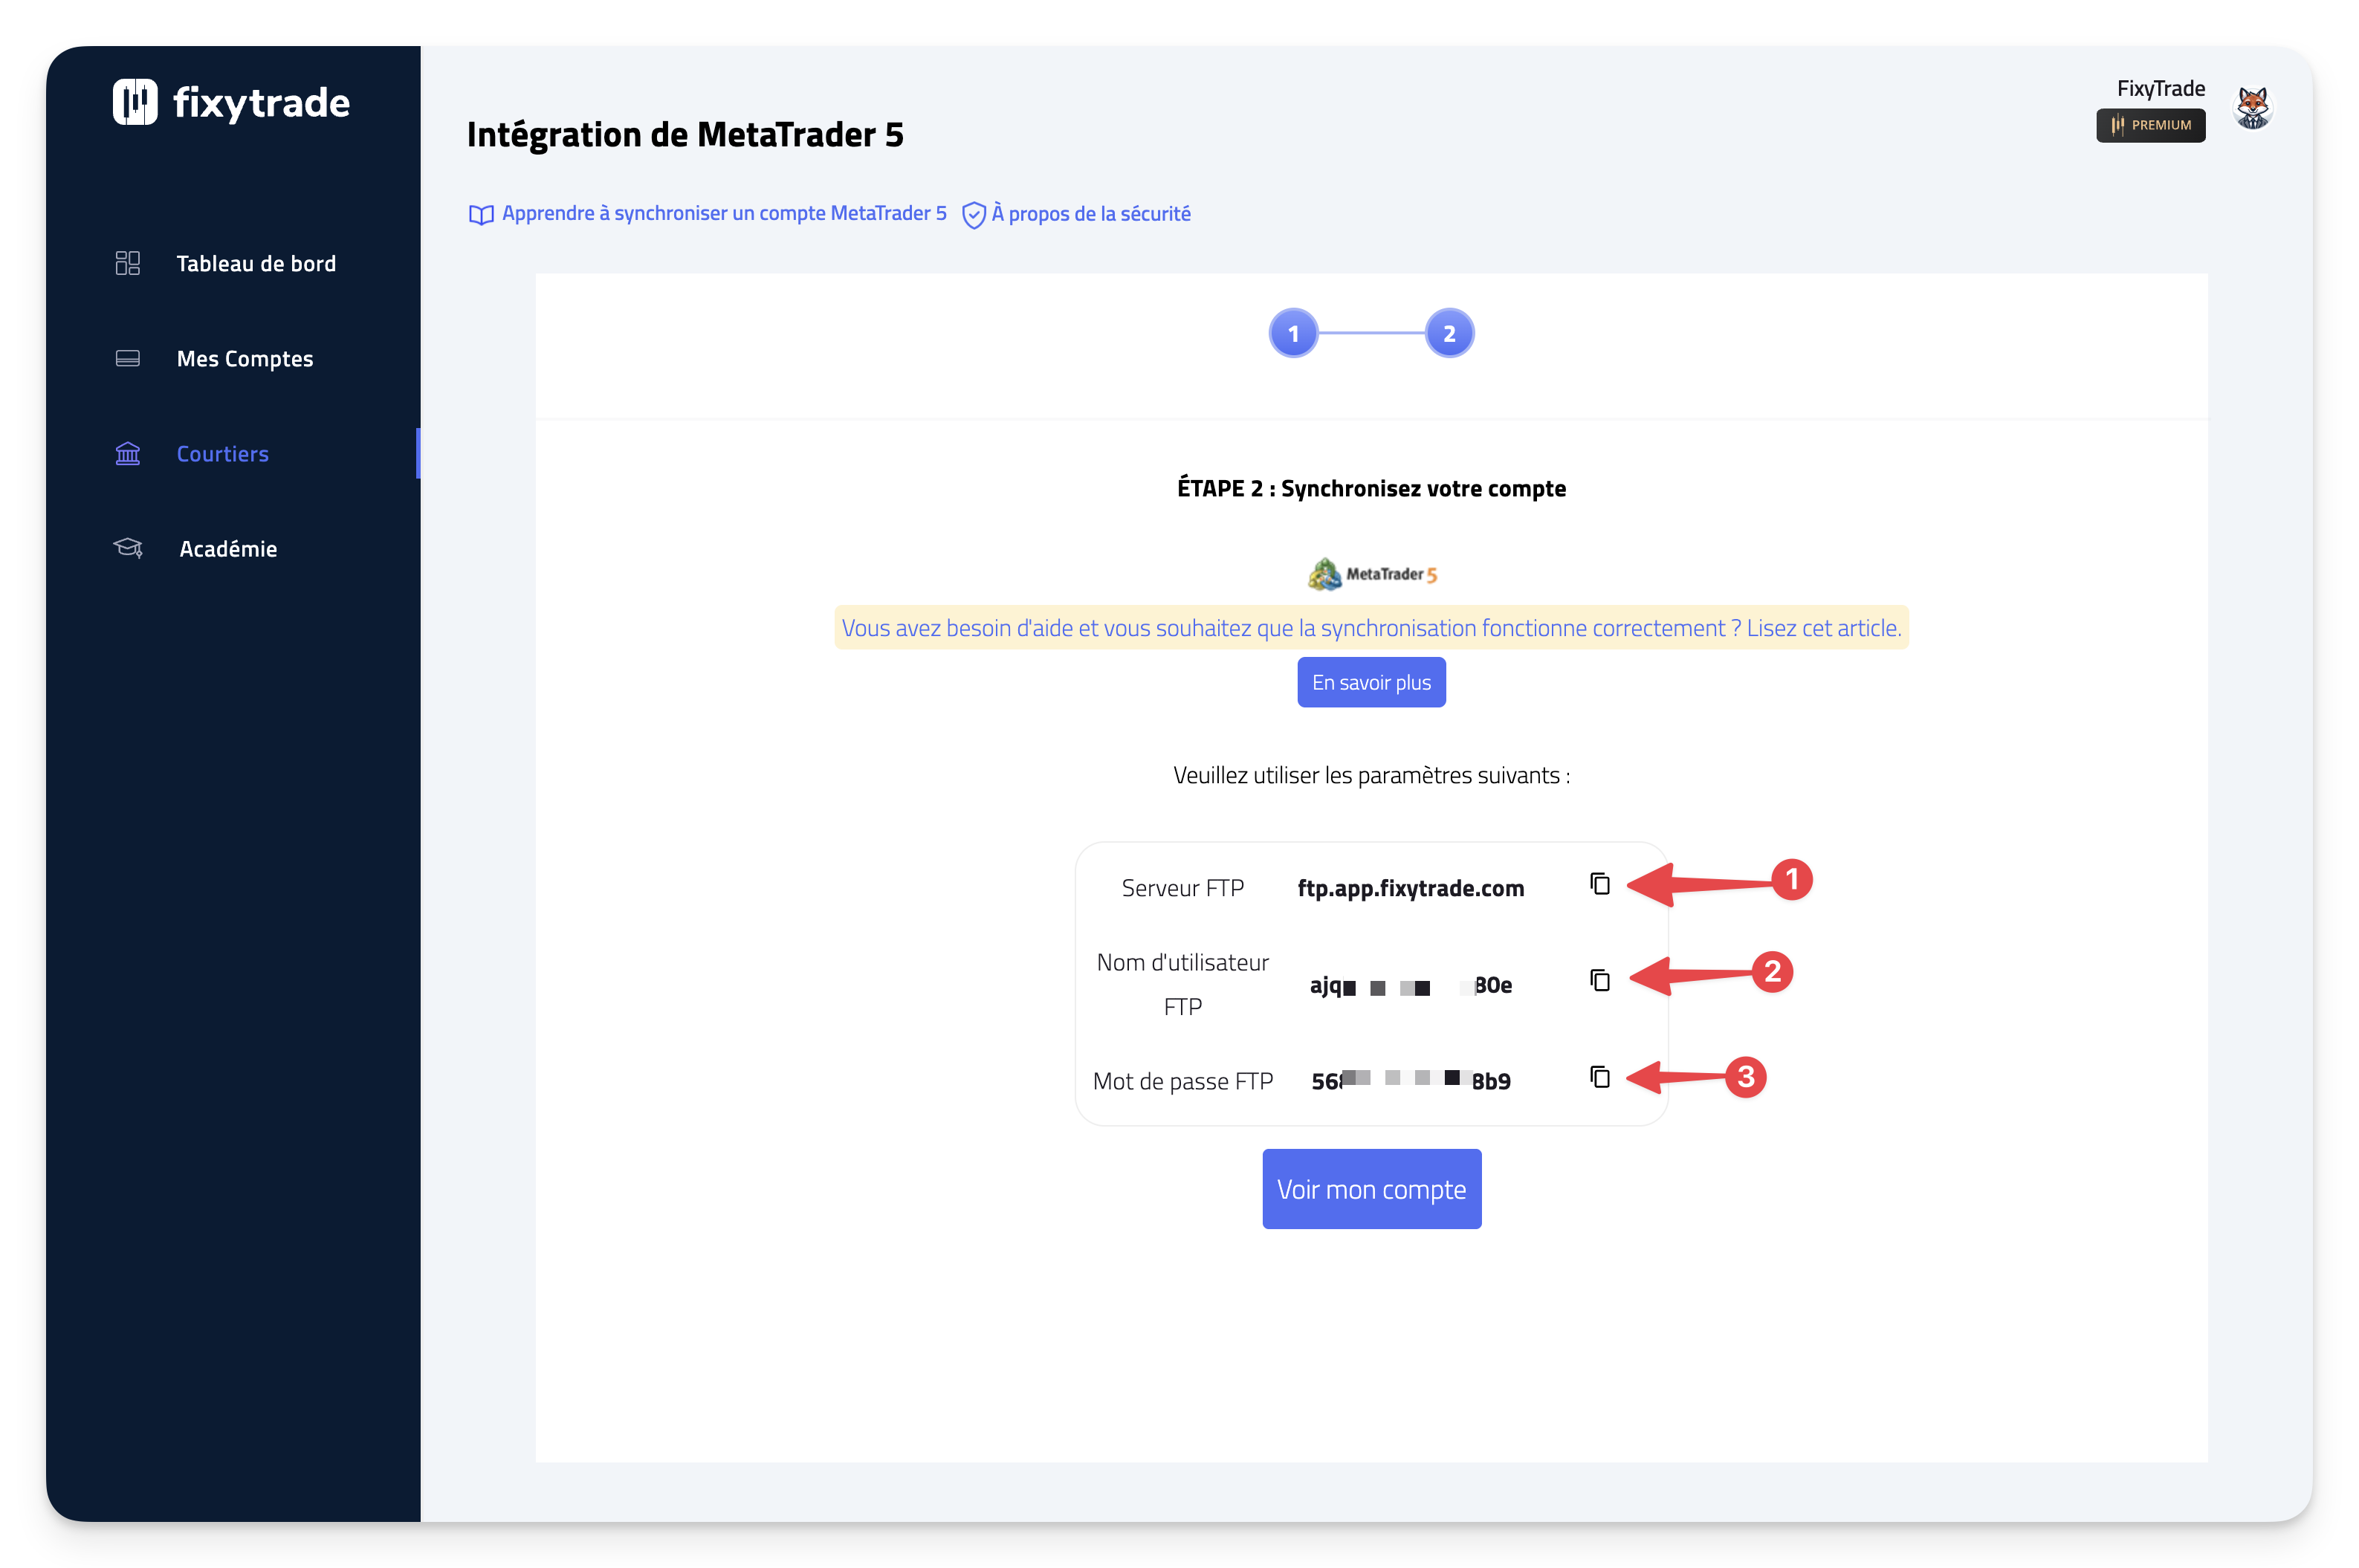Image resolution: width=2359 pixels, height=1568 pixels.
Task: Click the Académie graduation cap icon
Action: pos(128,548)
